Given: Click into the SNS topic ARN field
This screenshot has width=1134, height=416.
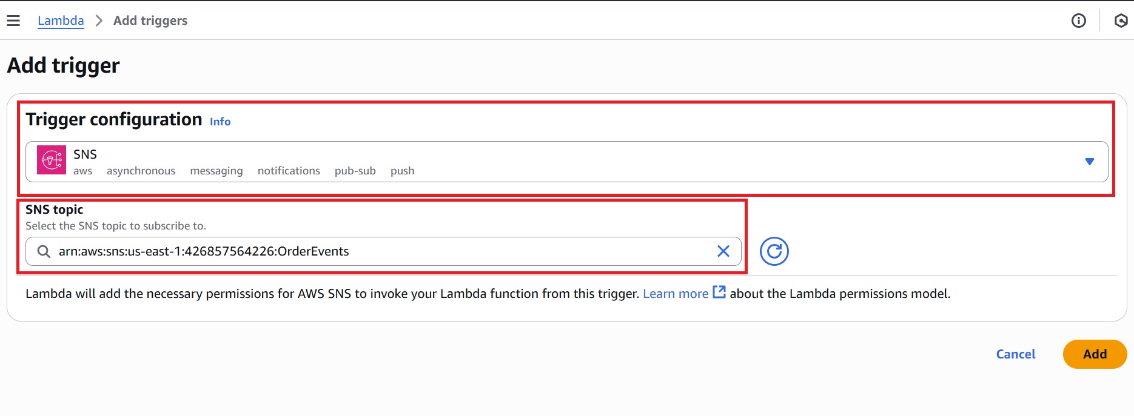Looking at the screenshot, I should click(x=383, y=251).
